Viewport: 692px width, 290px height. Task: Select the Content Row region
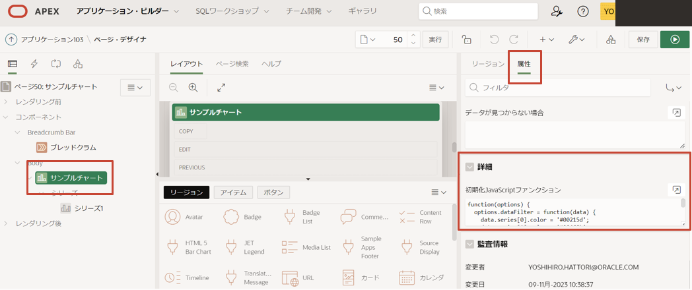point(419,217)
